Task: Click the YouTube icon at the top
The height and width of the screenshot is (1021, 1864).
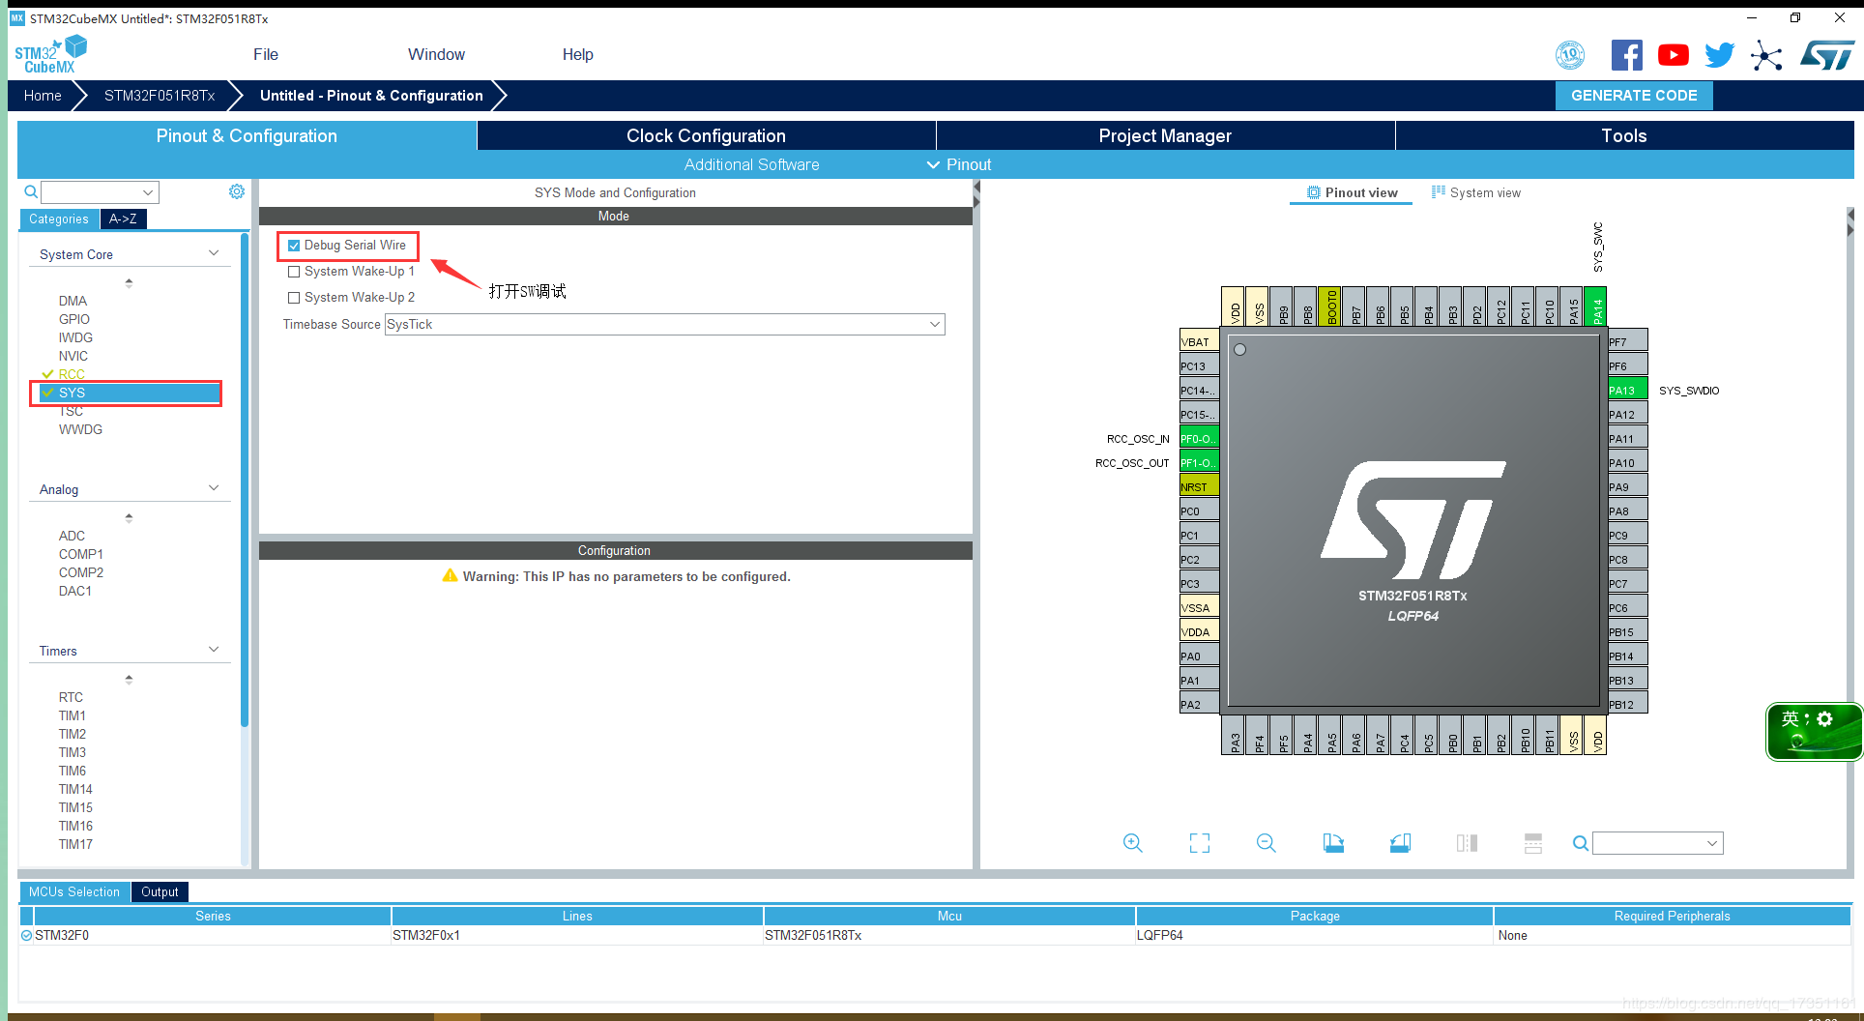Action: point(1673,55)
